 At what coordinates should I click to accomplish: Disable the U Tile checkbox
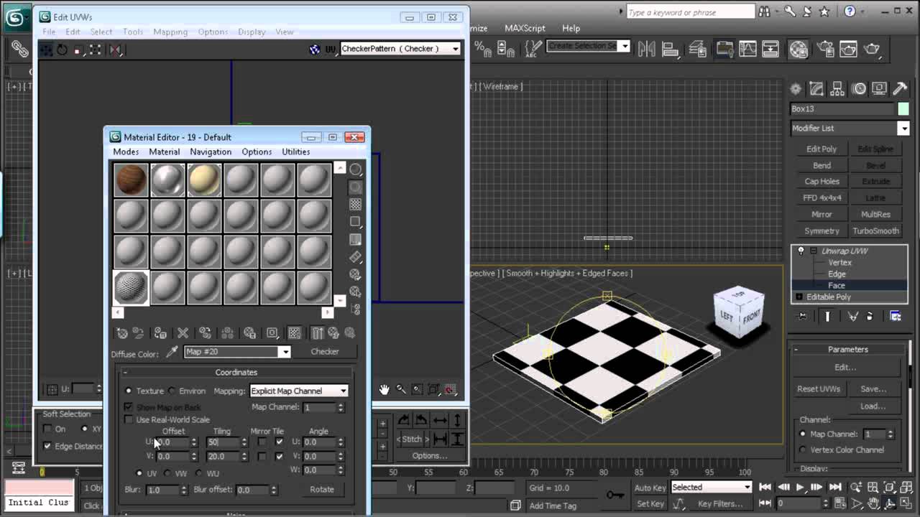(279, 442)
